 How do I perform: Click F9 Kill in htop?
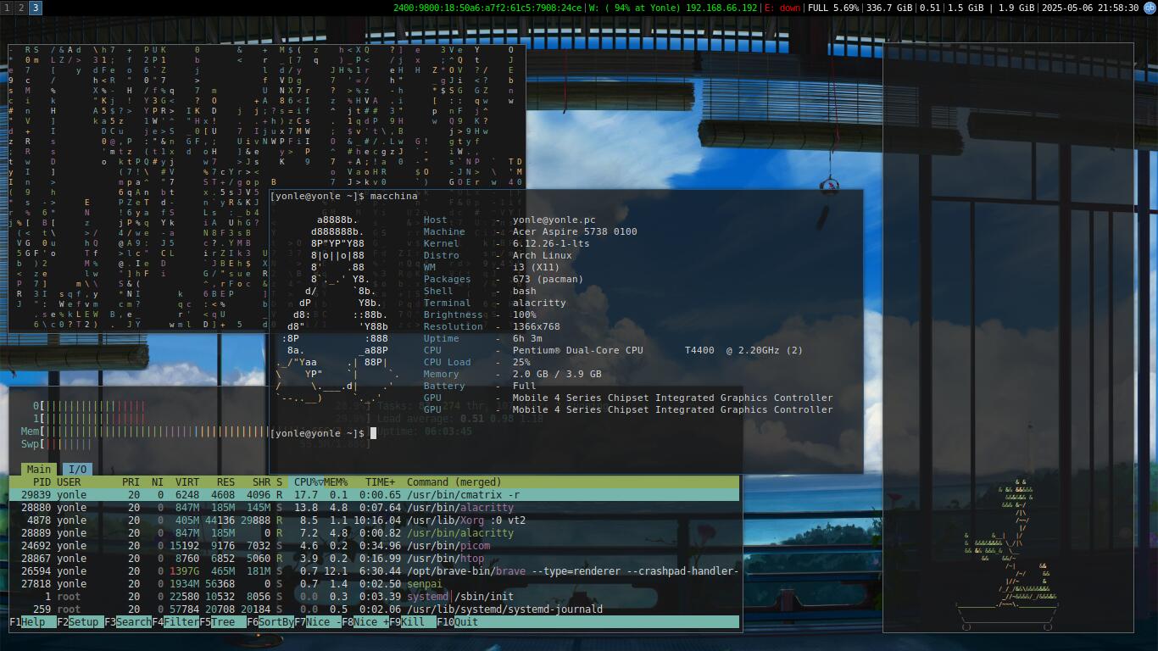pos(413,622)
